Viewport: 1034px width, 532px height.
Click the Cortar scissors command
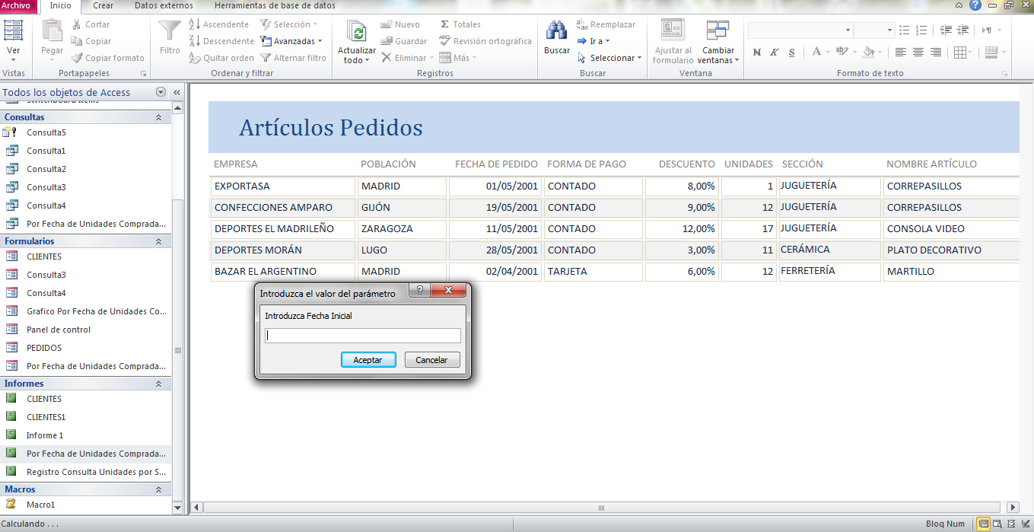pos(91,24)
